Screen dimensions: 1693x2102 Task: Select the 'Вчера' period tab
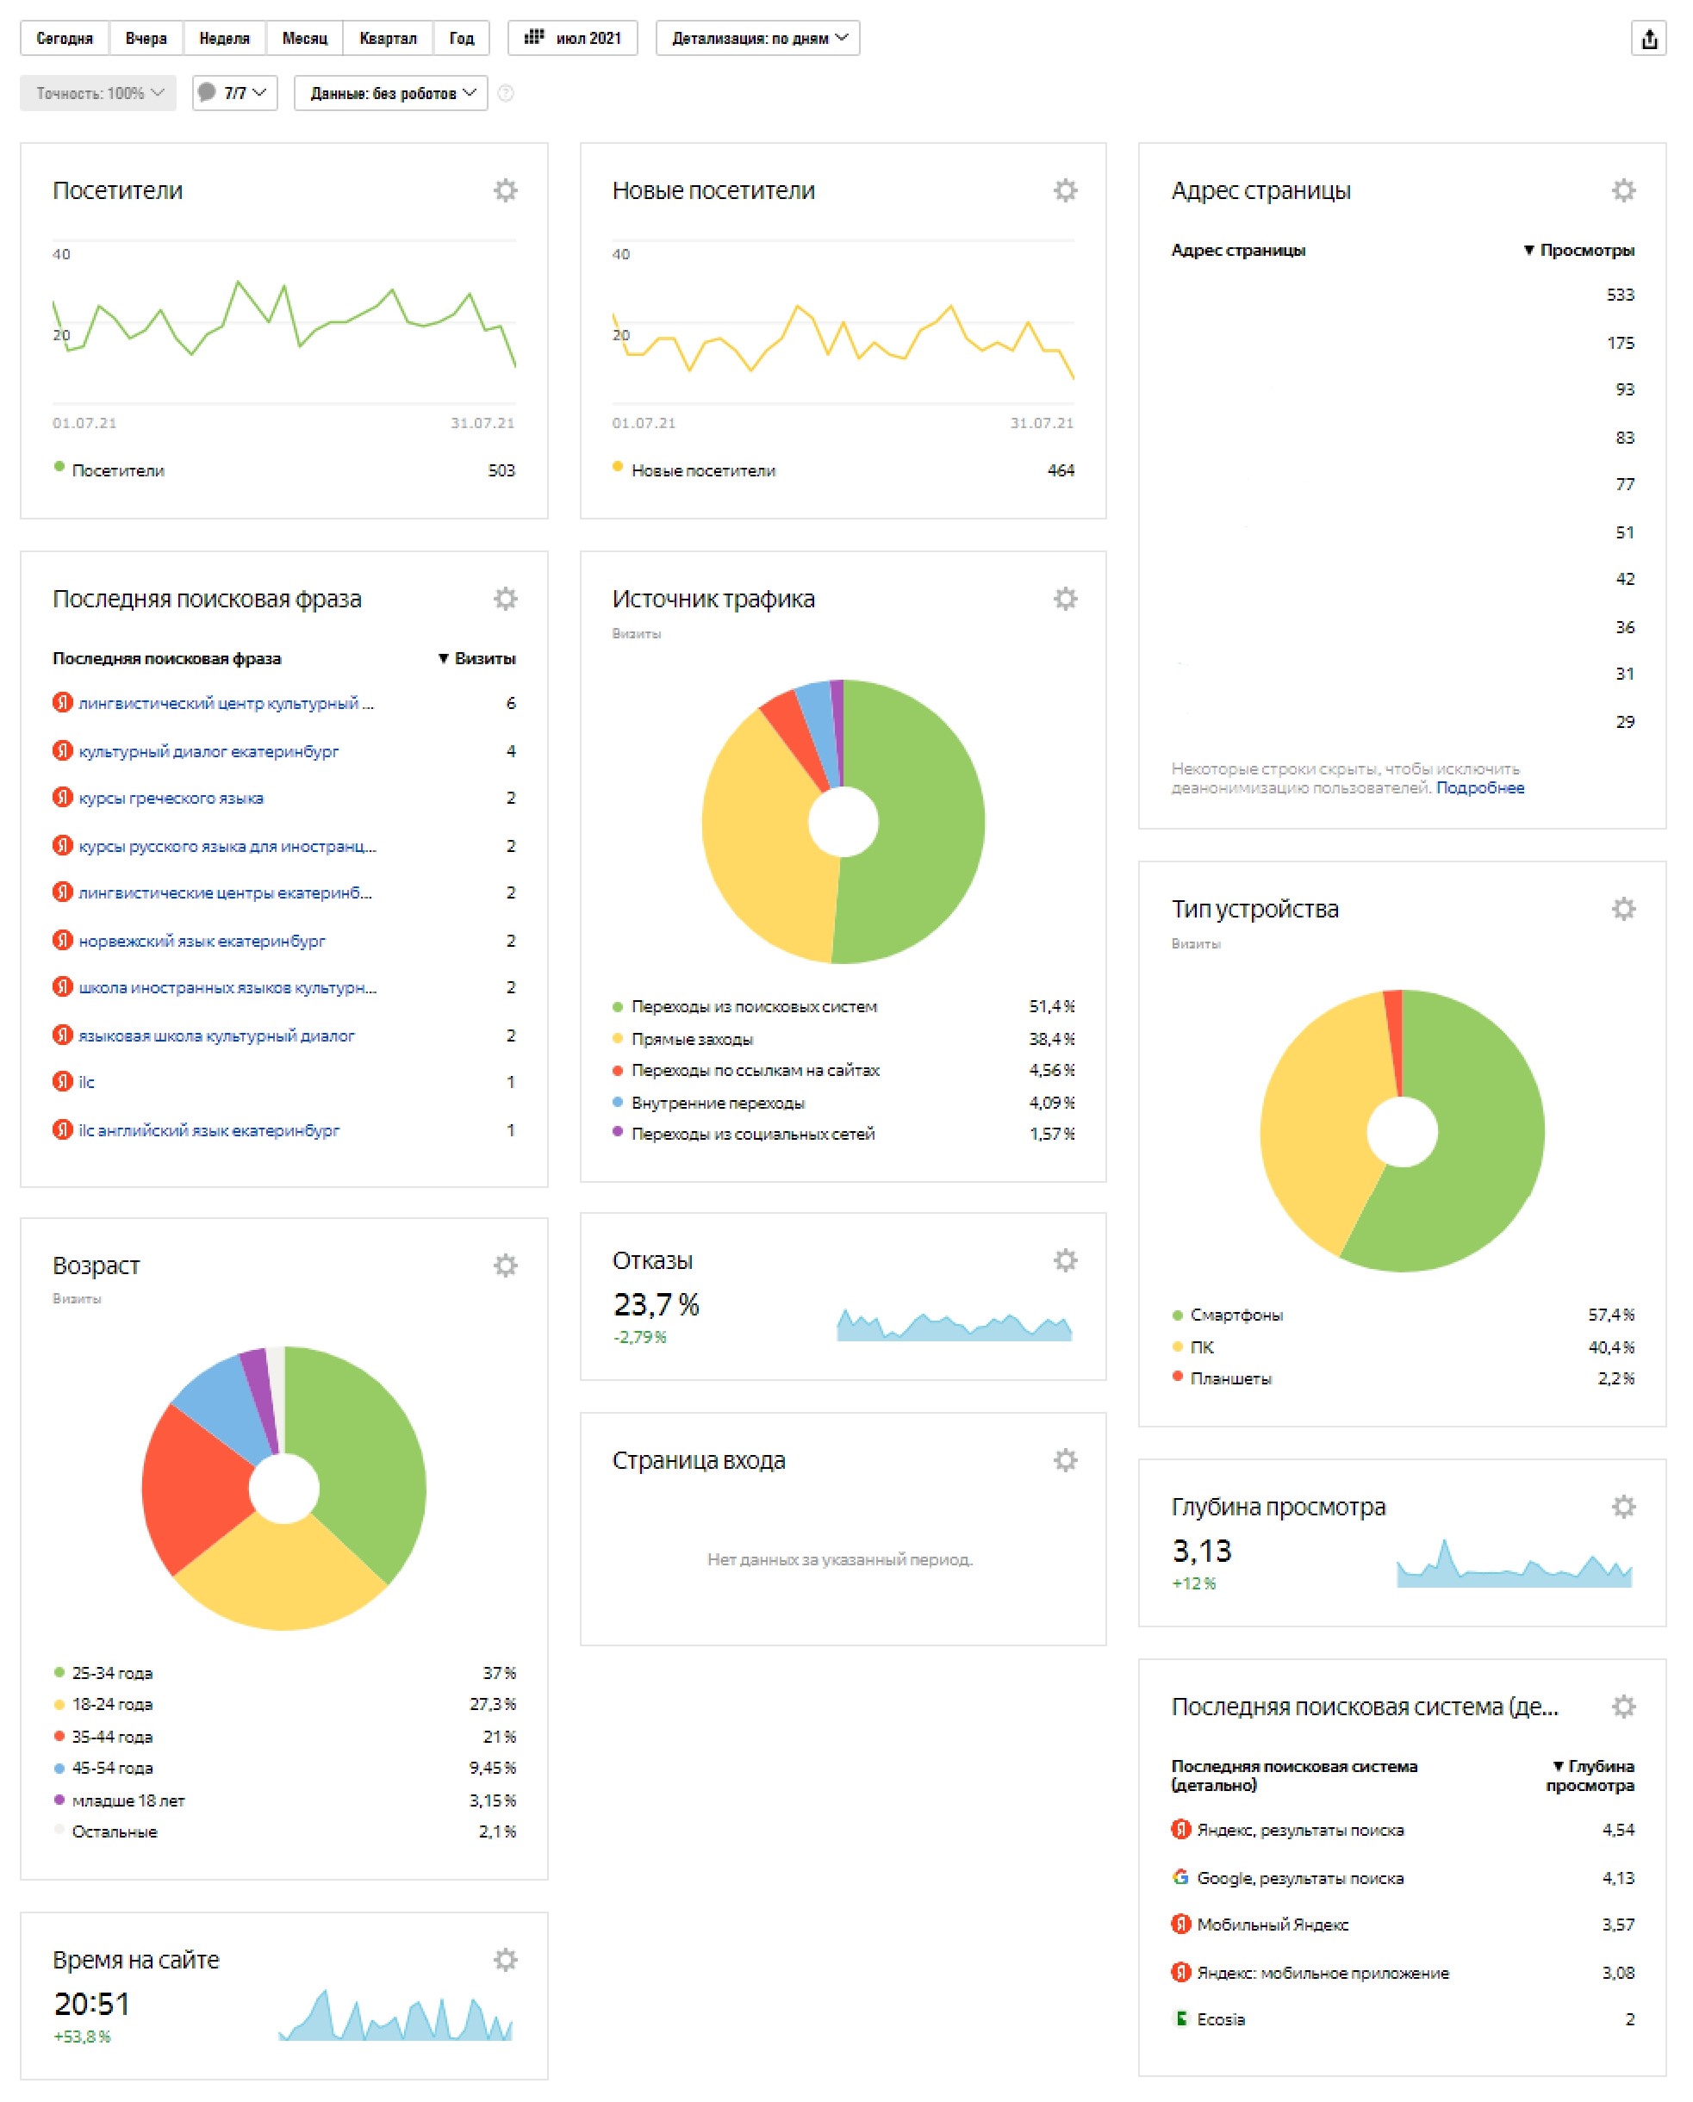point(146,38)
